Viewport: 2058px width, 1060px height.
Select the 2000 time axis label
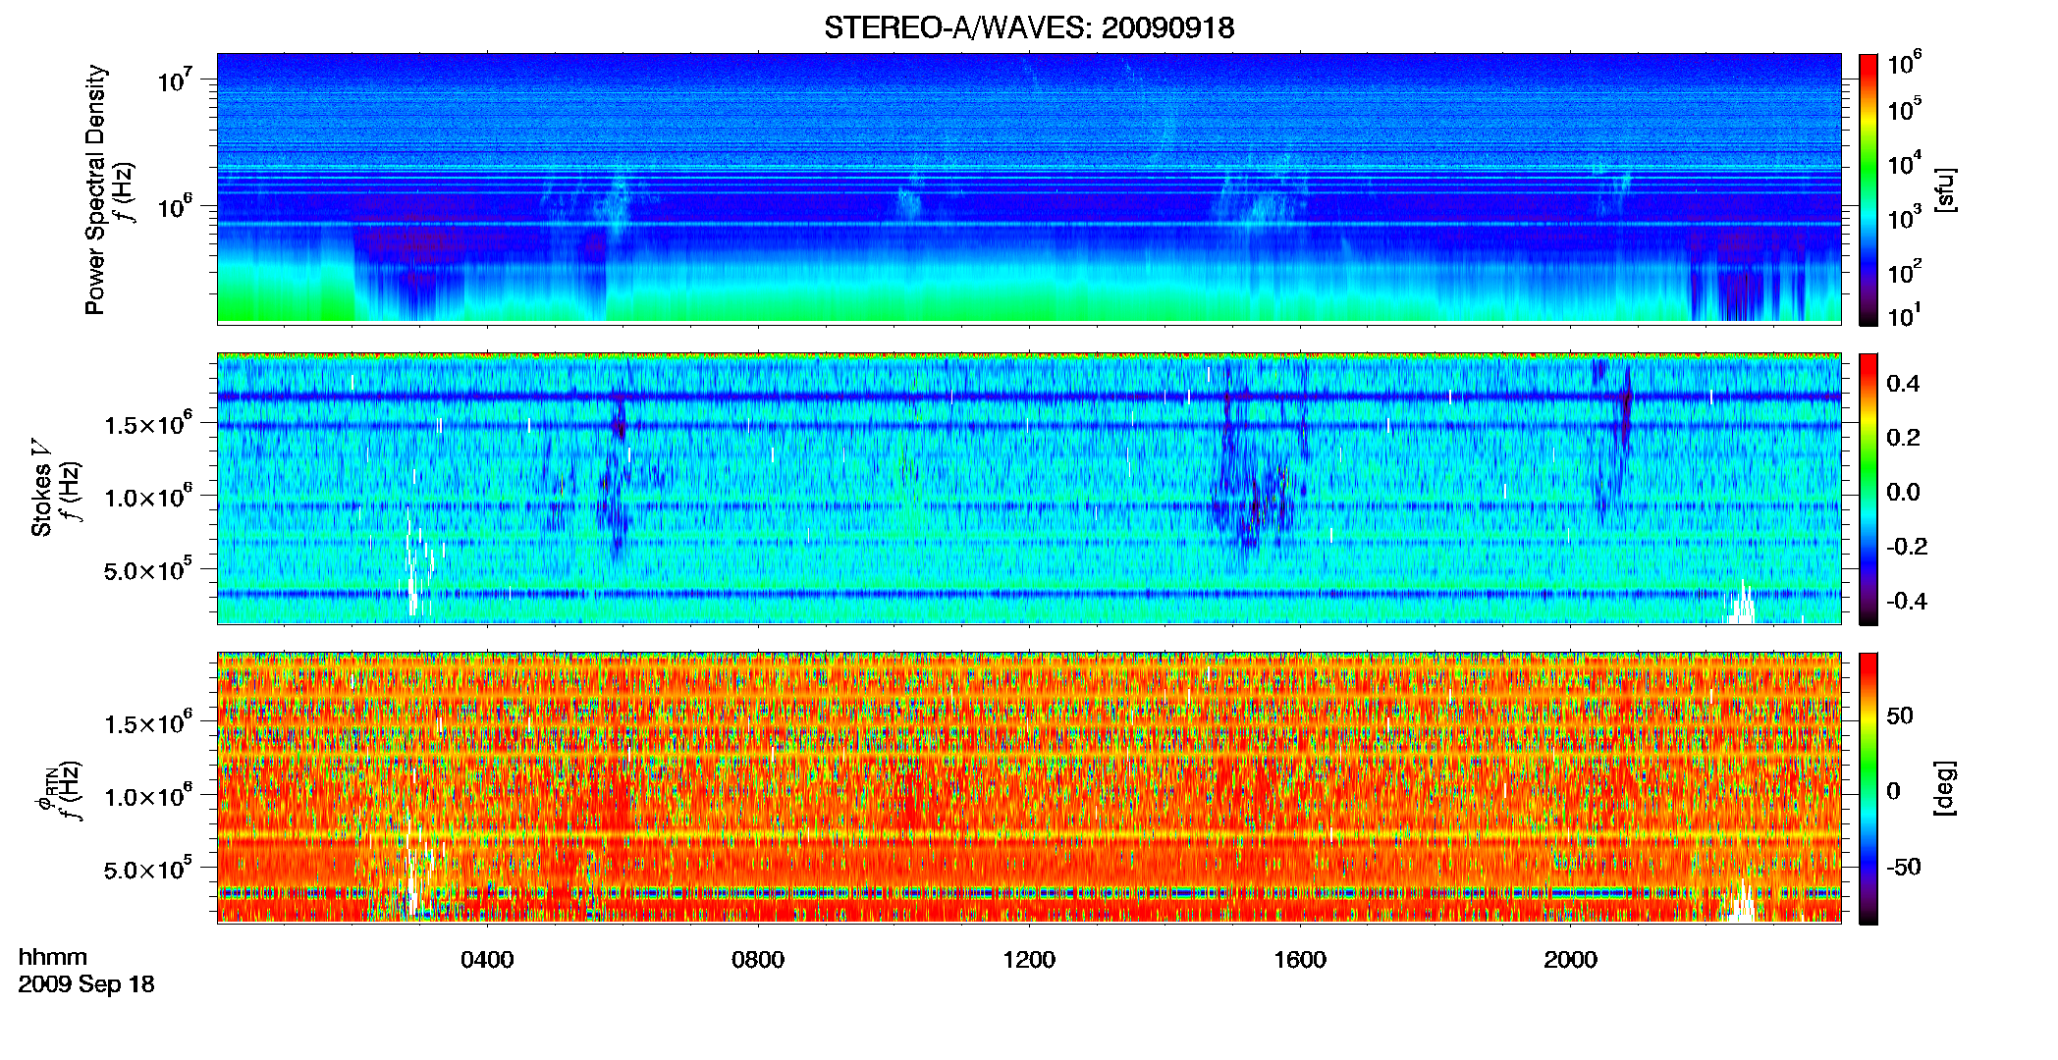(x=1570, y=960)
